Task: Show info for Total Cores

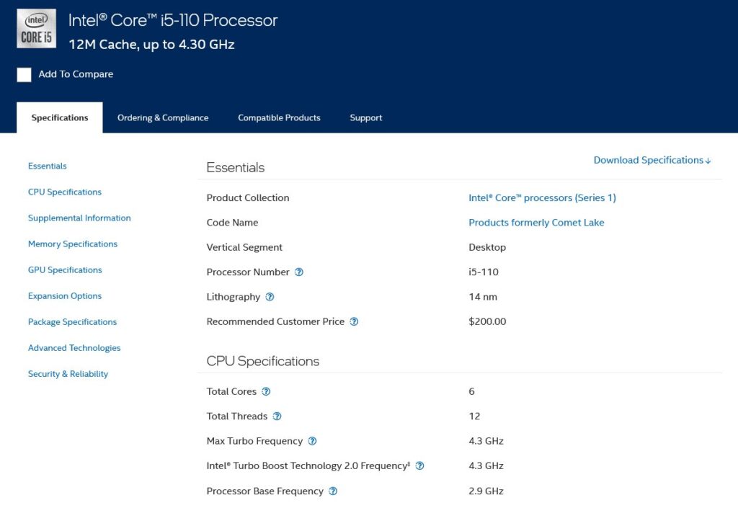Action: (x=266, y=392)
